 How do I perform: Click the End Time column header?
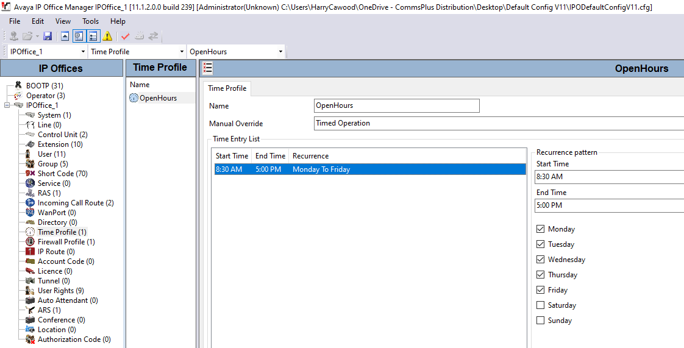pos(270,156)
